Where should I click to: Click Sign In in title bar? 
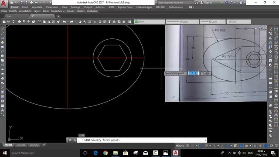pyautogui.click(x=208, y=3)
